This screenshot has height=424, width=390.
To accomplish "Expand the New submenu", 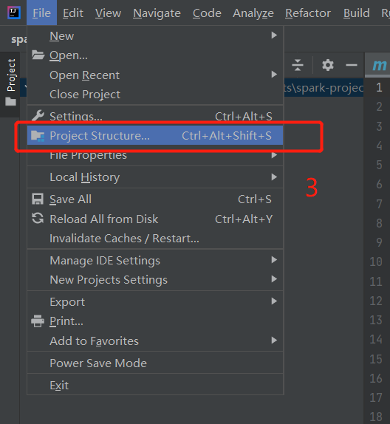I will coord(155,35).
